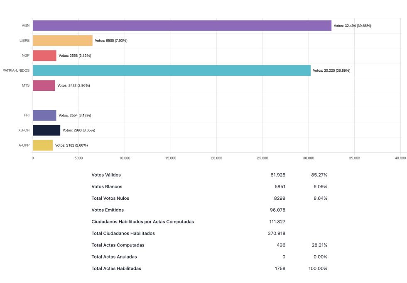Click the orange LIBRE bar
Screen dimensions: 407x283
pyautogui.click(x=62, y=41)
